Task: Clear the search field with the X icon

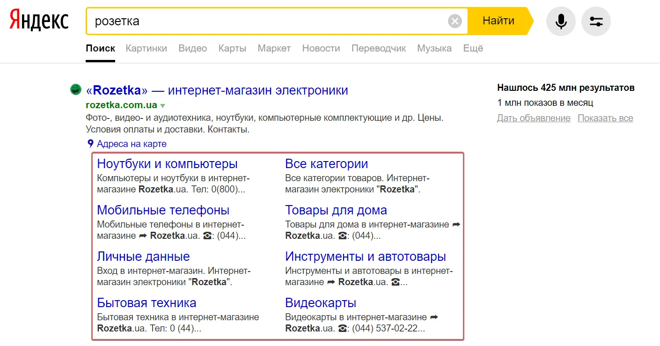Action: click(x=455, y=21)
